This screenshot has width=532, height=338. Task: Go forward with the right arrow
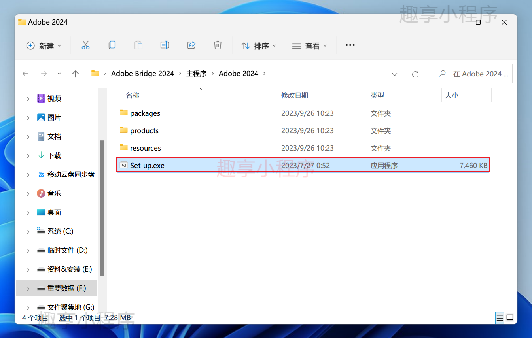[x=44, y=74]
